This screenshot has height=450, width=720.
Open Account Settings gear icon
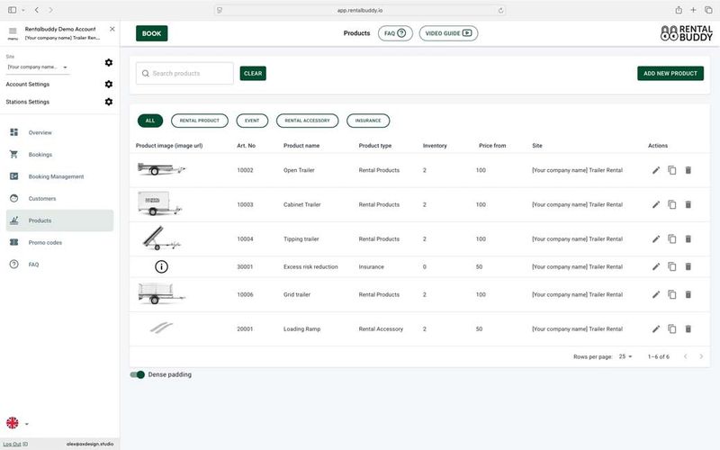coord(108,84)
